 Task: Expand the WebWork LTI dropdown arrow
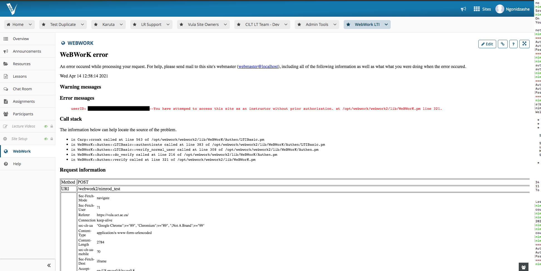(x=386, y=25)
